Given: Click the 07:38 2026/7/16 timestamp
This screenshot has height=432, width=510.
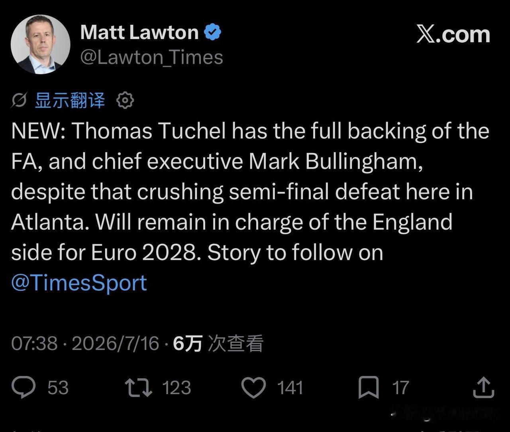Looking at the screenshot, I should pyautogui.click(x=85, y=343).
